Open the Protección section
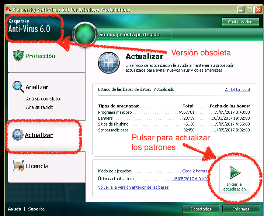 point(40,56)
